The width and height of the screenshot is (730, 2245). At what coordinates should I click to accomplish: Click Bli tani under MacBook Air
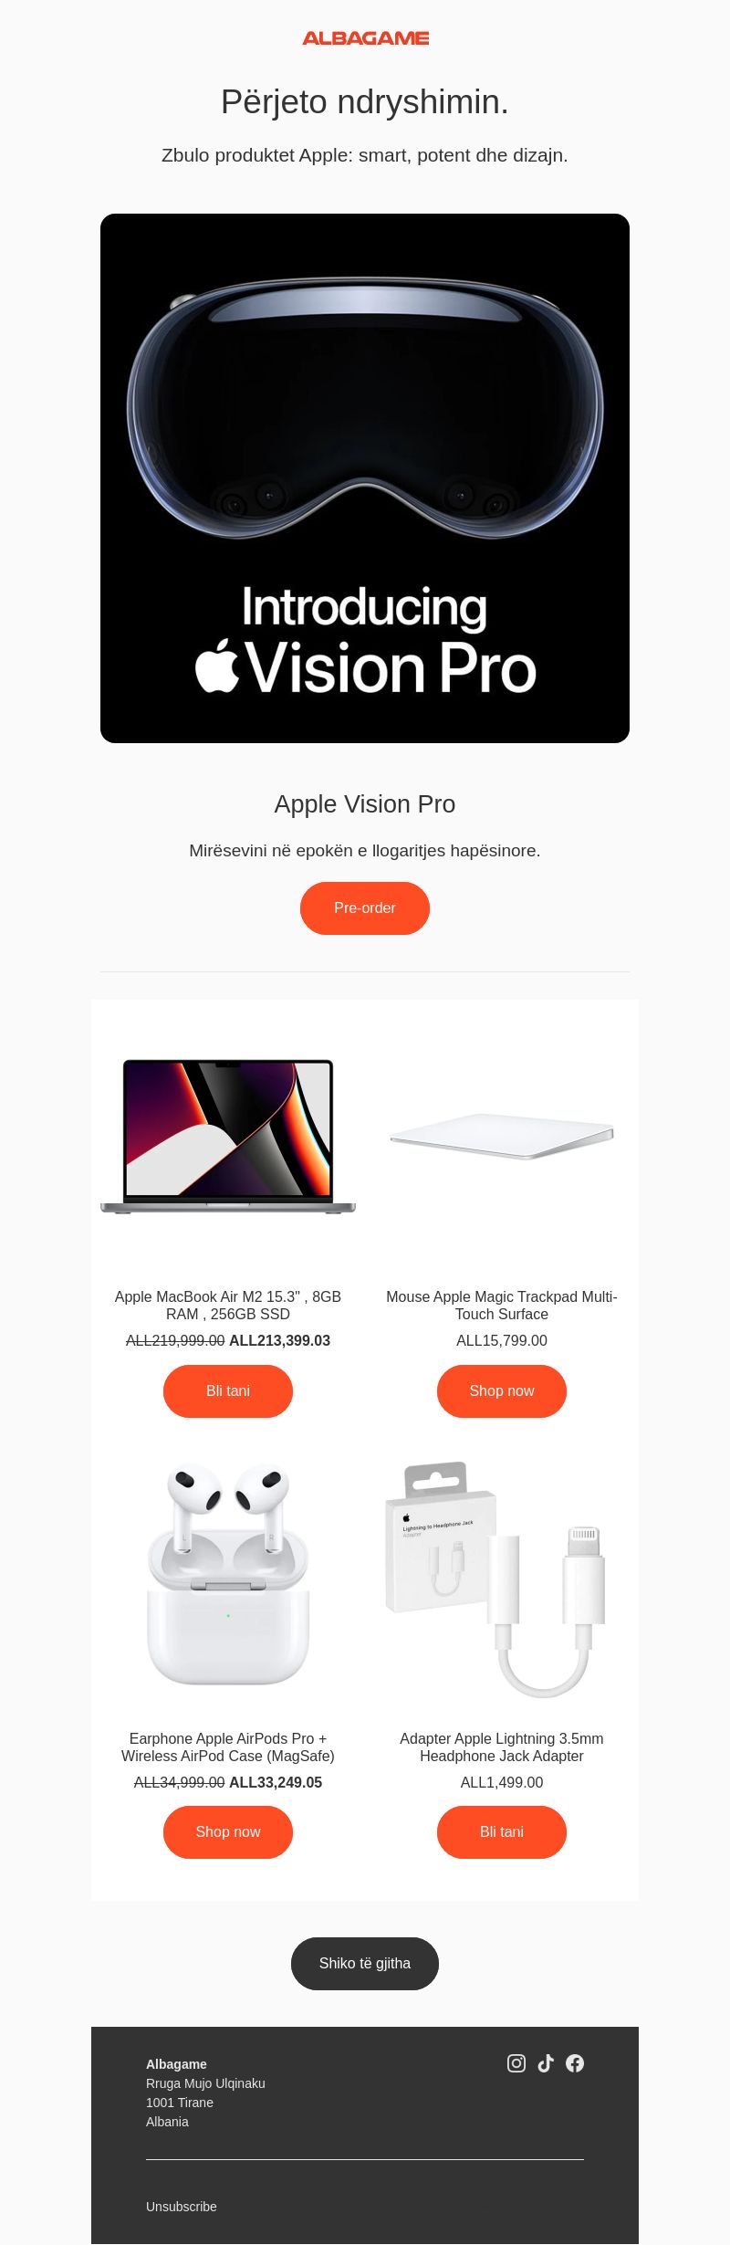click(x=228, y=1391)
